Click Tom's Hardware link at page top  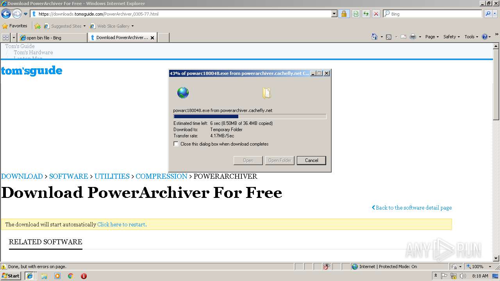tap(33, 52)
